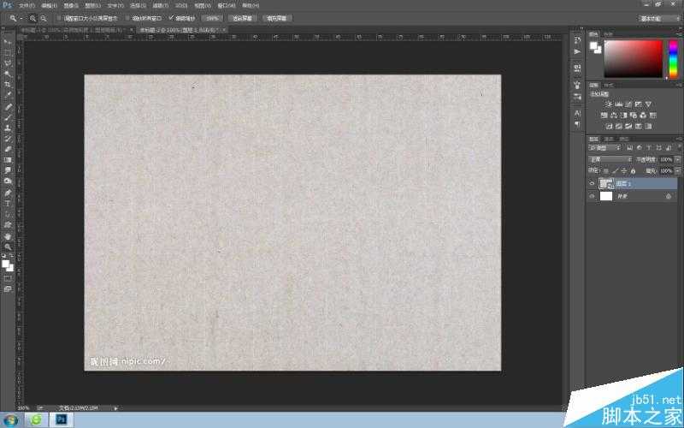Open the layer blend mode dropdown
684x428 pixels.
610,159
